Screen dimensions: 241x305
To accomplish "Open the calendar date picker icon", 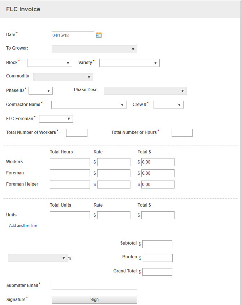I will coord(99,35).
